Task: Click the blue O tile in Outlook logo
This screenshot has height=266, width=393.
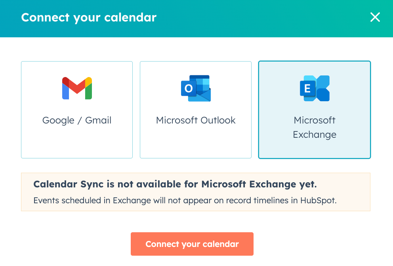Action: (x=189, y=89)
